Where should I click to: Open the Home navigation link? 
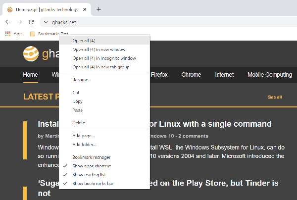coord(31,75)
